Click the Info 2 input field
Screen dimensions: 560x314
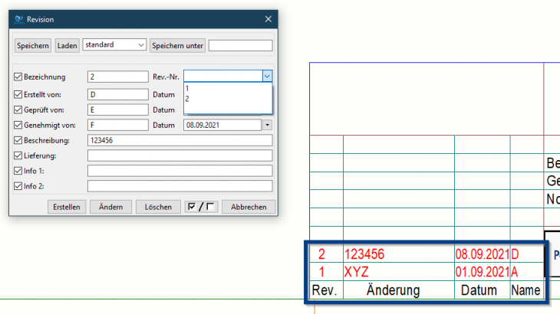[180, 186]
